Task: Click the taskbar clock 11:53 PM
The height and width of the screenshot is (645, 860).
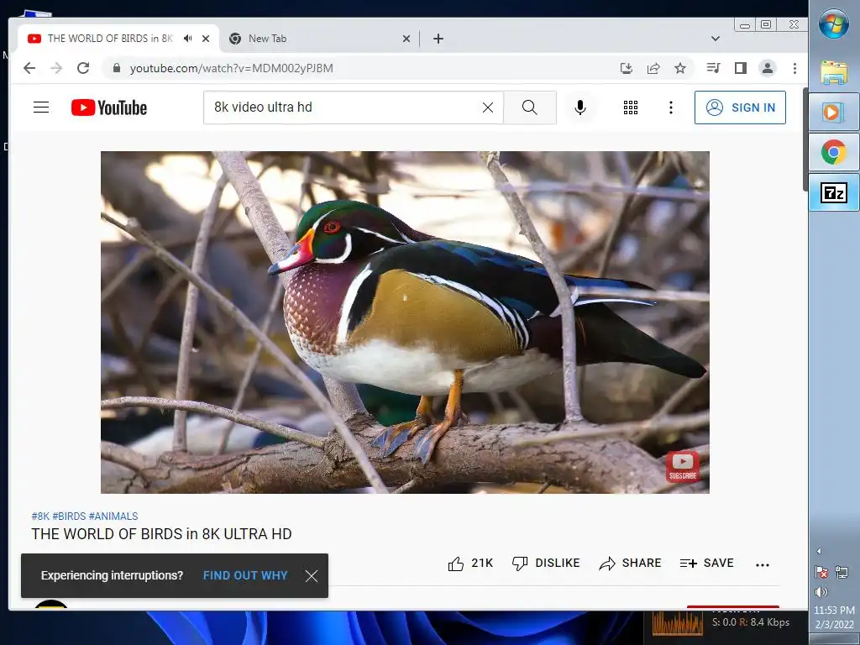Action: pyautogui.click(x=834, y=610)
